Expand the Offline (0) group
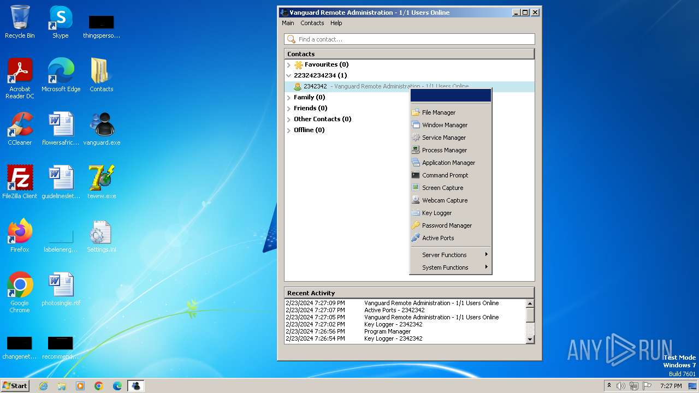Viewport: 699px width, 393px height. [289, 130]
